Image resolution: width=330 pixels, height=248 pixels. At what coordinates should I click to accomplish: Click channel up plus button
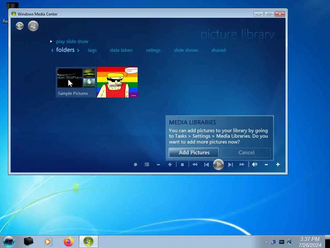[170, 164]
